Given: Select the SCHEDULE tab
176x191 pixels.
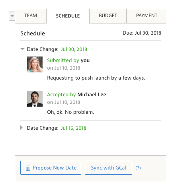Looking at the screenshot, I should tap(68, 16).
